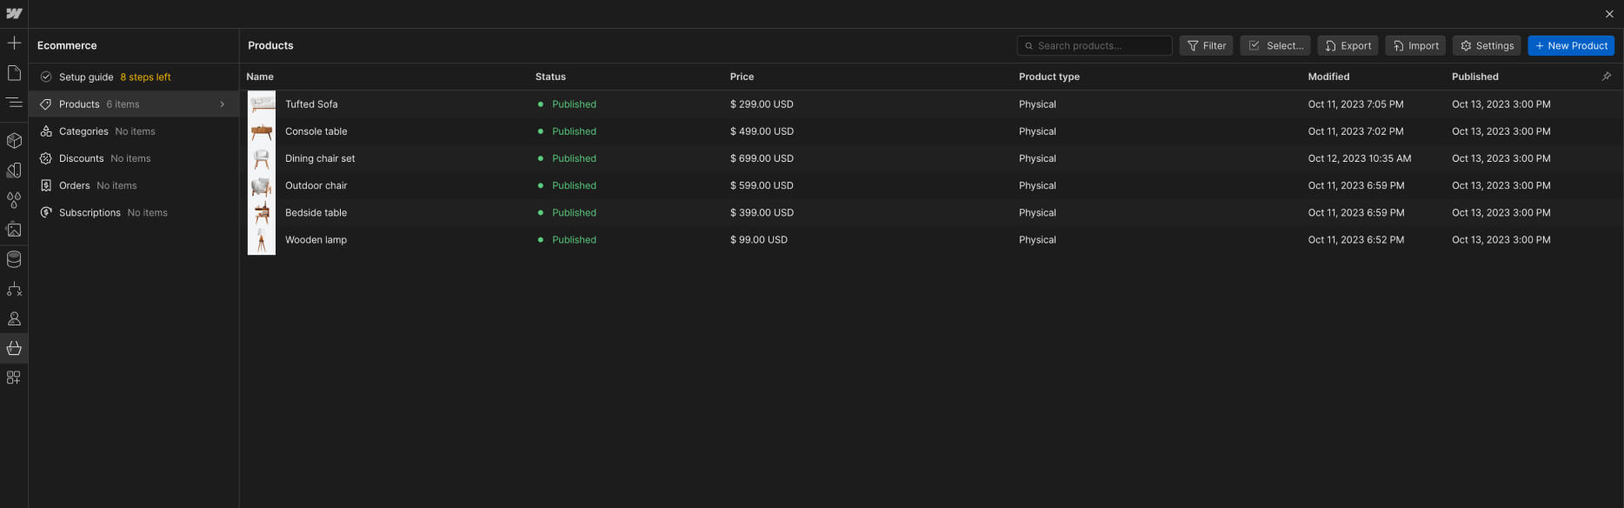Open the Components cube icon
This screenshot has height=508, width=1624.
coord(14,140)
